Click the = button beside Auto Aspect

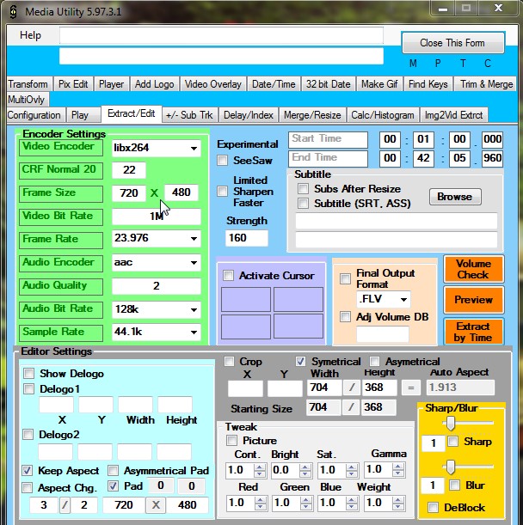411,388
